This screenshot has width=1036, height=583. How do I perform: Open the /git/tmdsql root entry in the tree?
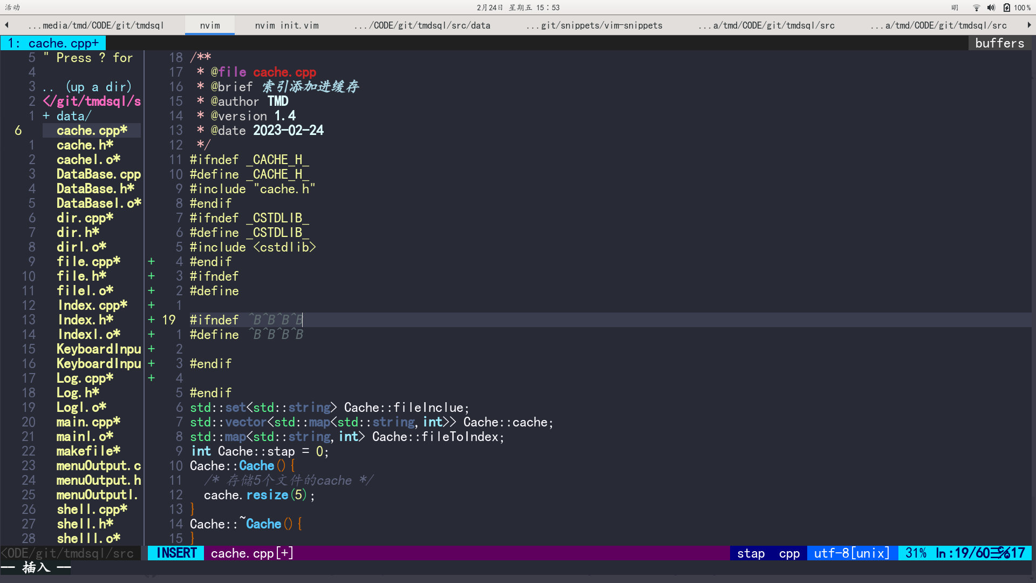[x=91, y=101]
